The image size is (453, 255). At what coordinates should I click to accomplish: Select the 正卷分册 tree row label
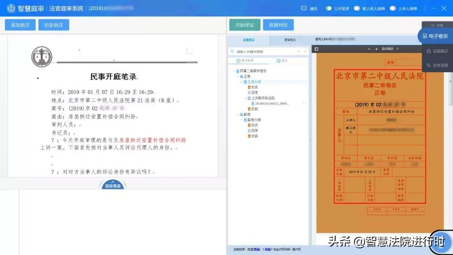click(254, 82)
